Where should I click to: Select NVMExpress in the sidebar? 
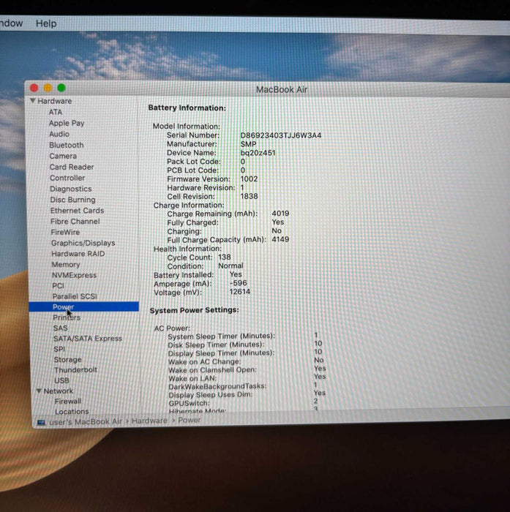pos(74,275)
